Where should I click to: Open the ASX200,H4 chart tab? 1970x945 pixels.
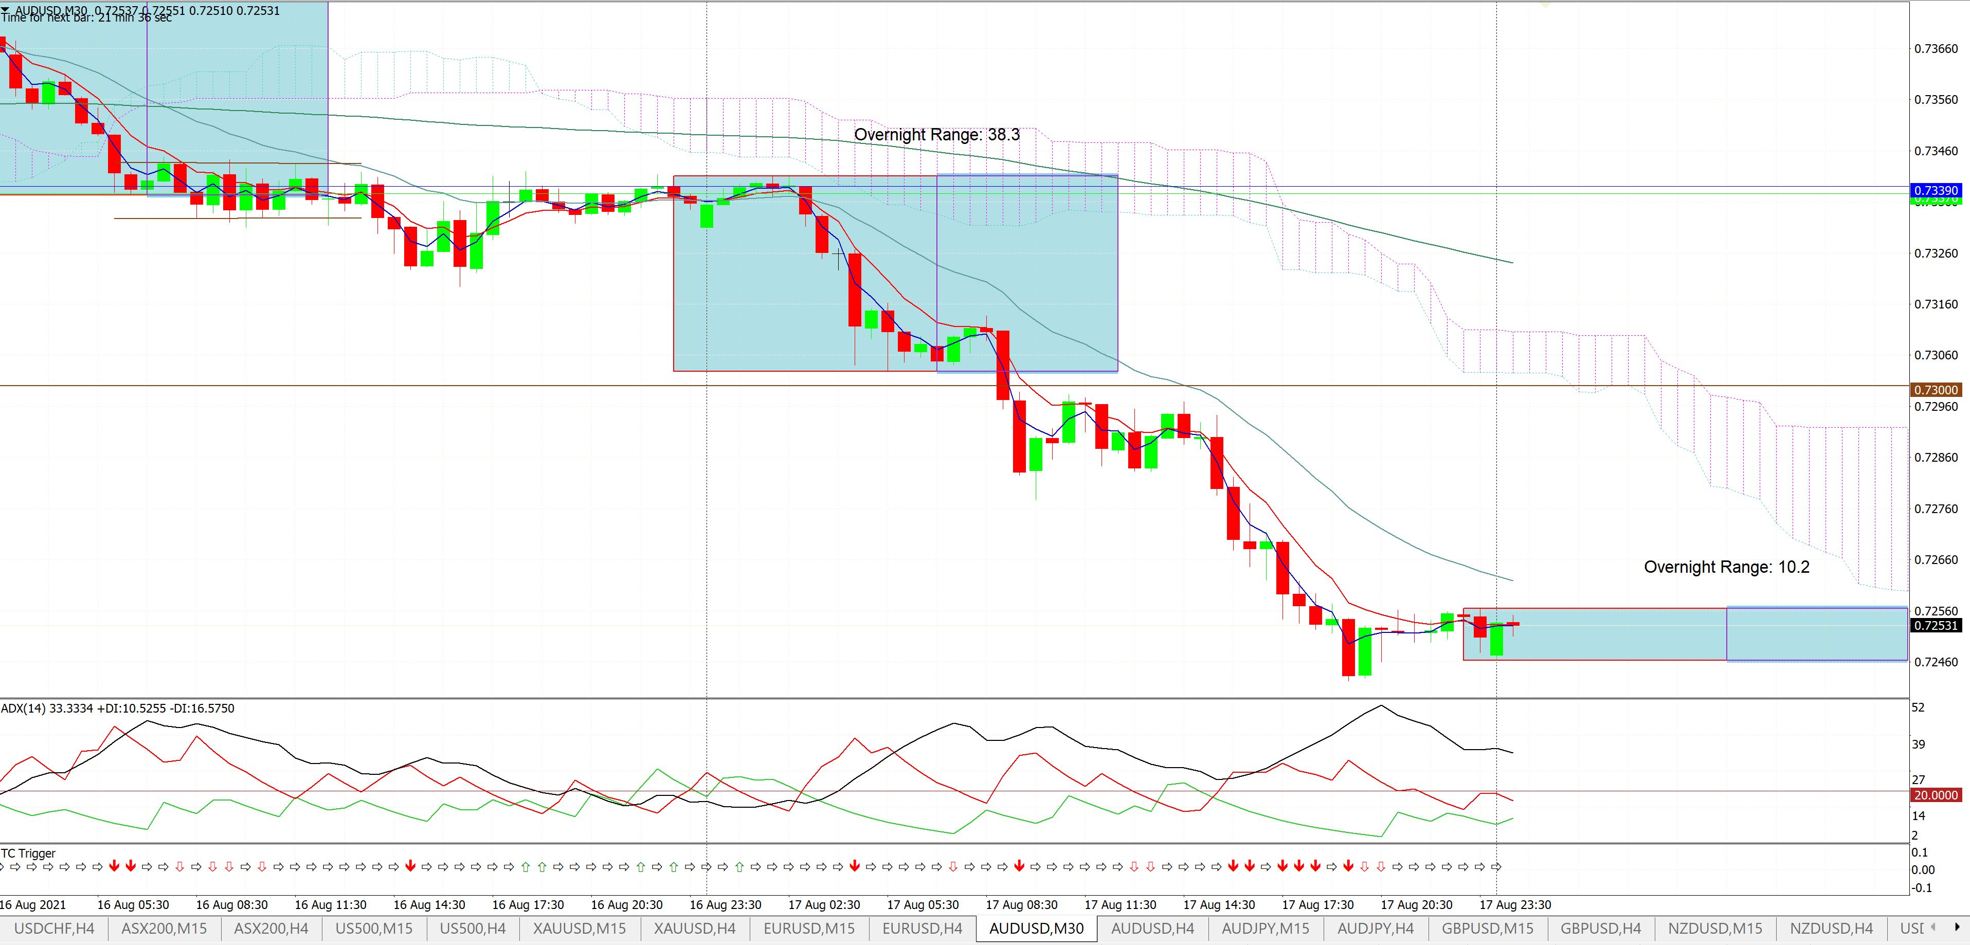coord(272,928)
